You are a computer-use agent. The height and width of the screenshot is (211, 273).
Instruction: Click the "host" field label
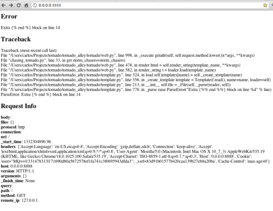(x=6, y=166)
